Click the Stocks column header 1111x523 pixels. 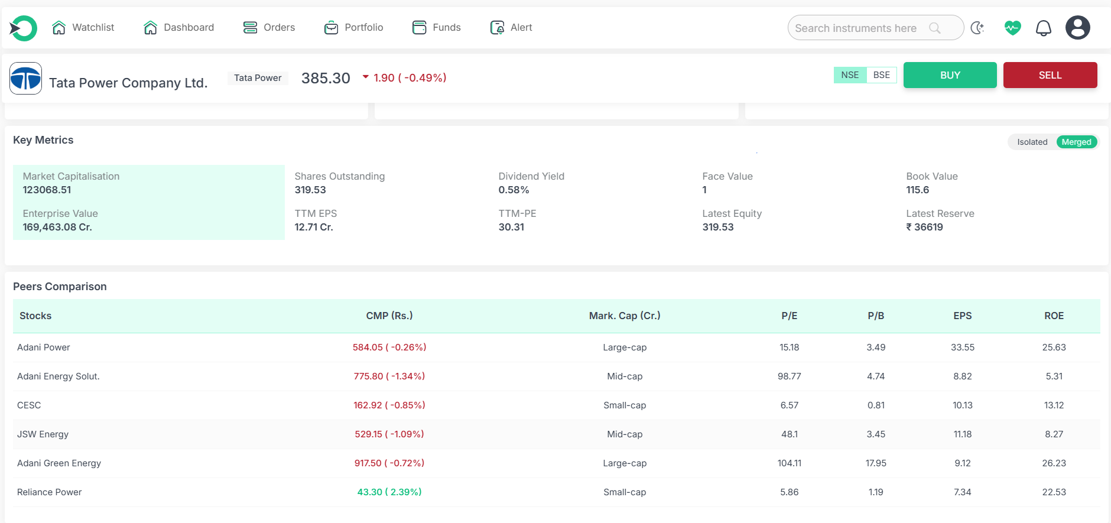point(35,316)
